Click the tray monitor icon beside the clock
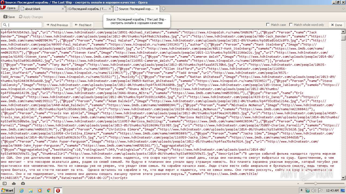The height and width of the screenshot is (194, 346). 343,190
